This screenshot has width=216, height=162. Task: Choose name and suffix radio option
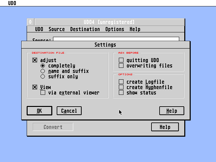43,71
